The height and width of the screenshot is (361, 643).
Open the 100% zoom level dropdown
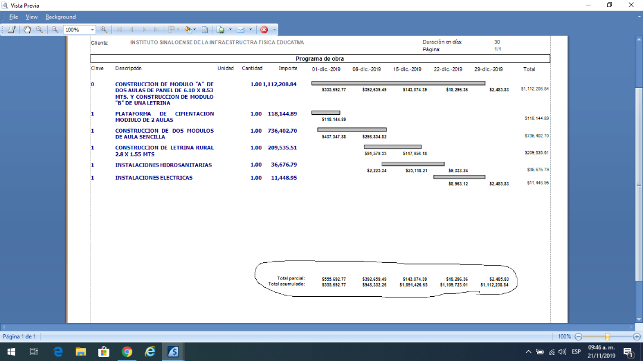pyautogui.click(x=92, y=30)
